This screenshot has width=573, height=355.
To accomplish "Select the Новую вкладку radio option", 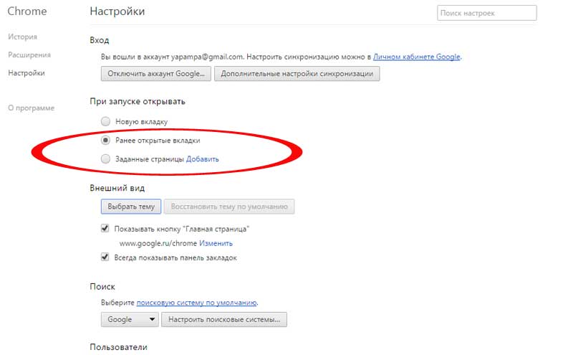I will click(105, 121).
